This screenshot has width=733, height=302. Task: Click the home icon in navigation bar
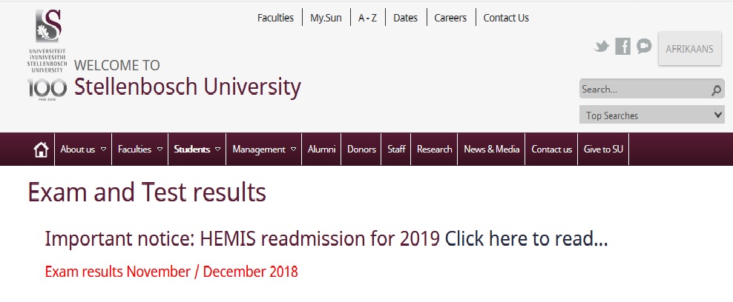(x=42, y=150)
